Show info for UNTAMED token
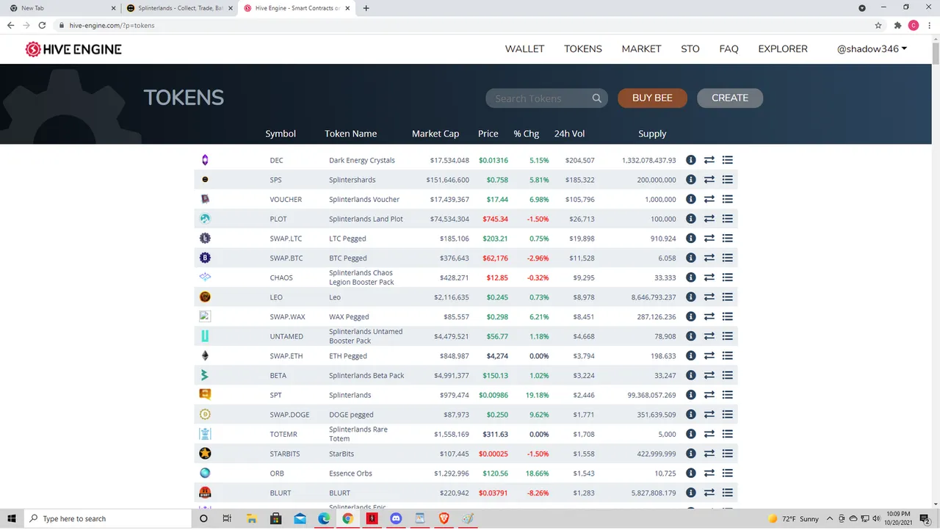This screenshot has width=940, height=530. point(691,336)
